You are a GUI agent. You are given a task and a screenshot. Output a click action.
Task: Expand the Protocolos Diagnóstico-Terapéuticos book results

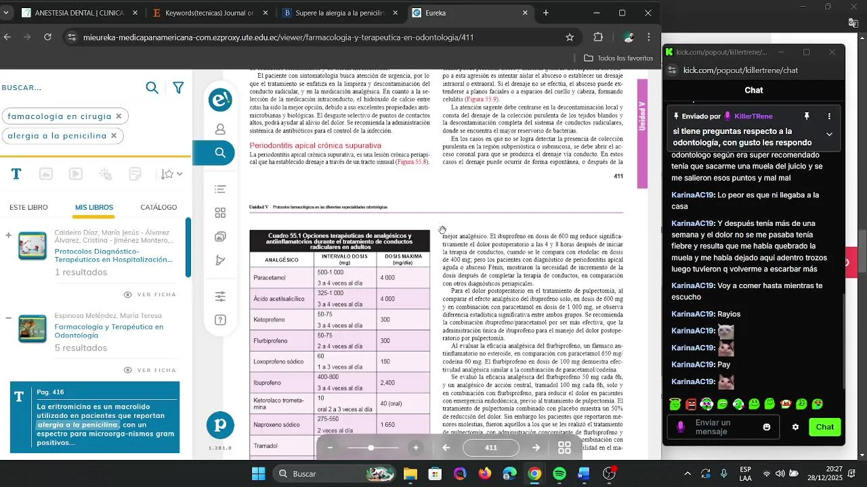[x=8, y=235]
